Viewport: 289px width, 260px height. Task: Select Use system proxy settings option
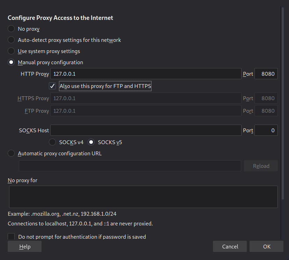[12, 51]
